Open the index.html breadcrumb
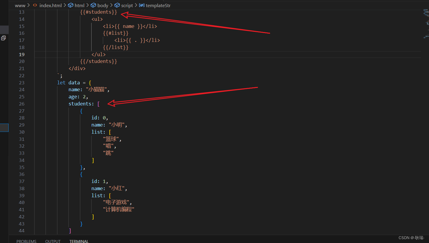 47,5
